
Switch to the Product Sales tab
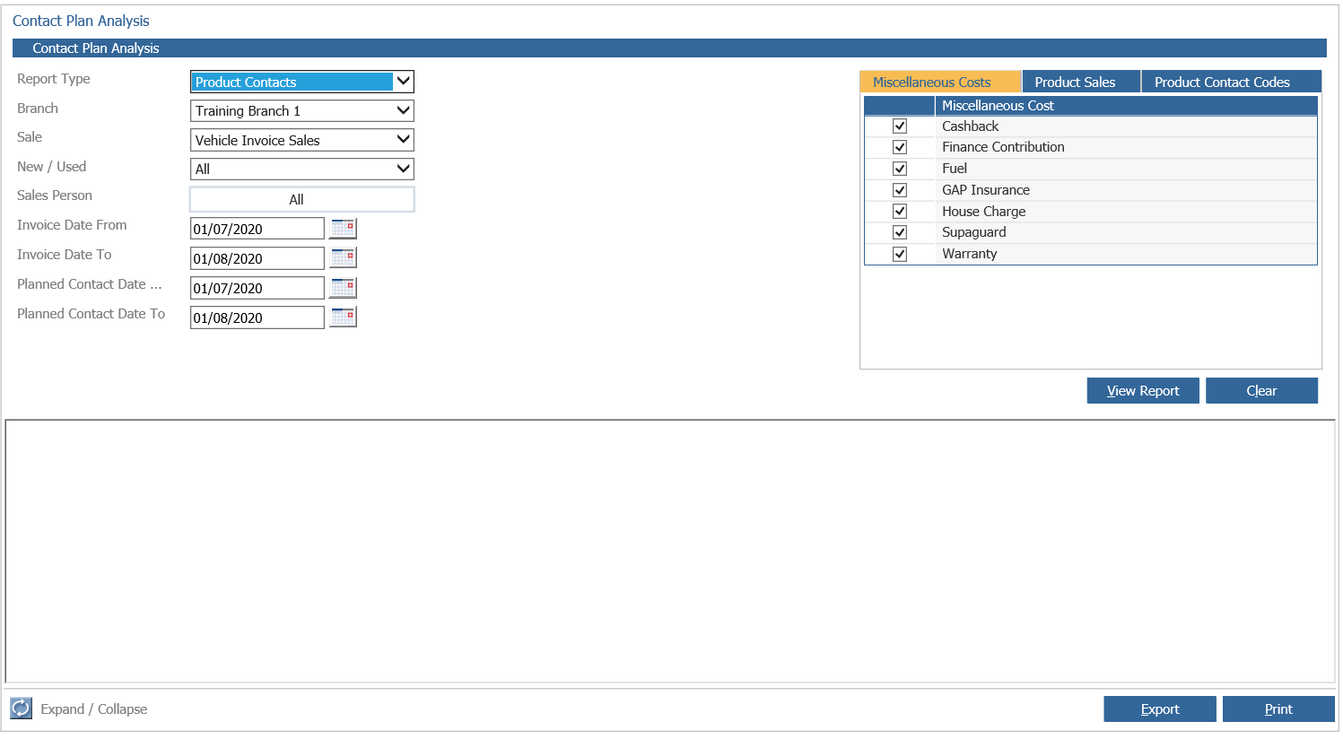tap(1081, 82)
